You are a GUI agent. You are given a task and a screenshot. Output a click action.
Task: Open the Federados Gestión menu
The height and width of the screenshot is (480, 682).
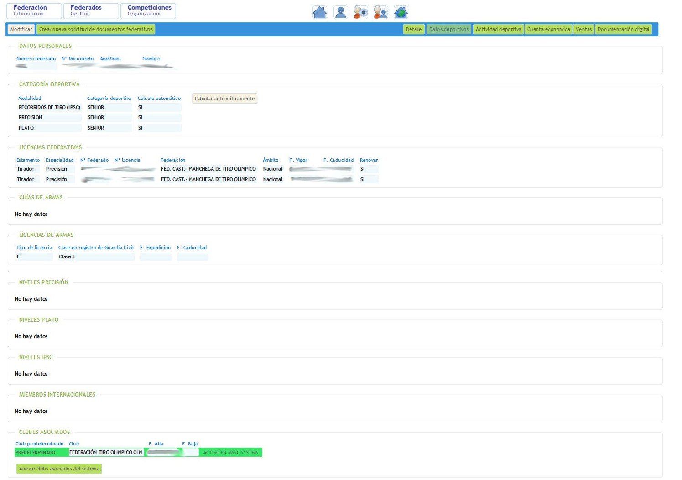tap(91, 11)
